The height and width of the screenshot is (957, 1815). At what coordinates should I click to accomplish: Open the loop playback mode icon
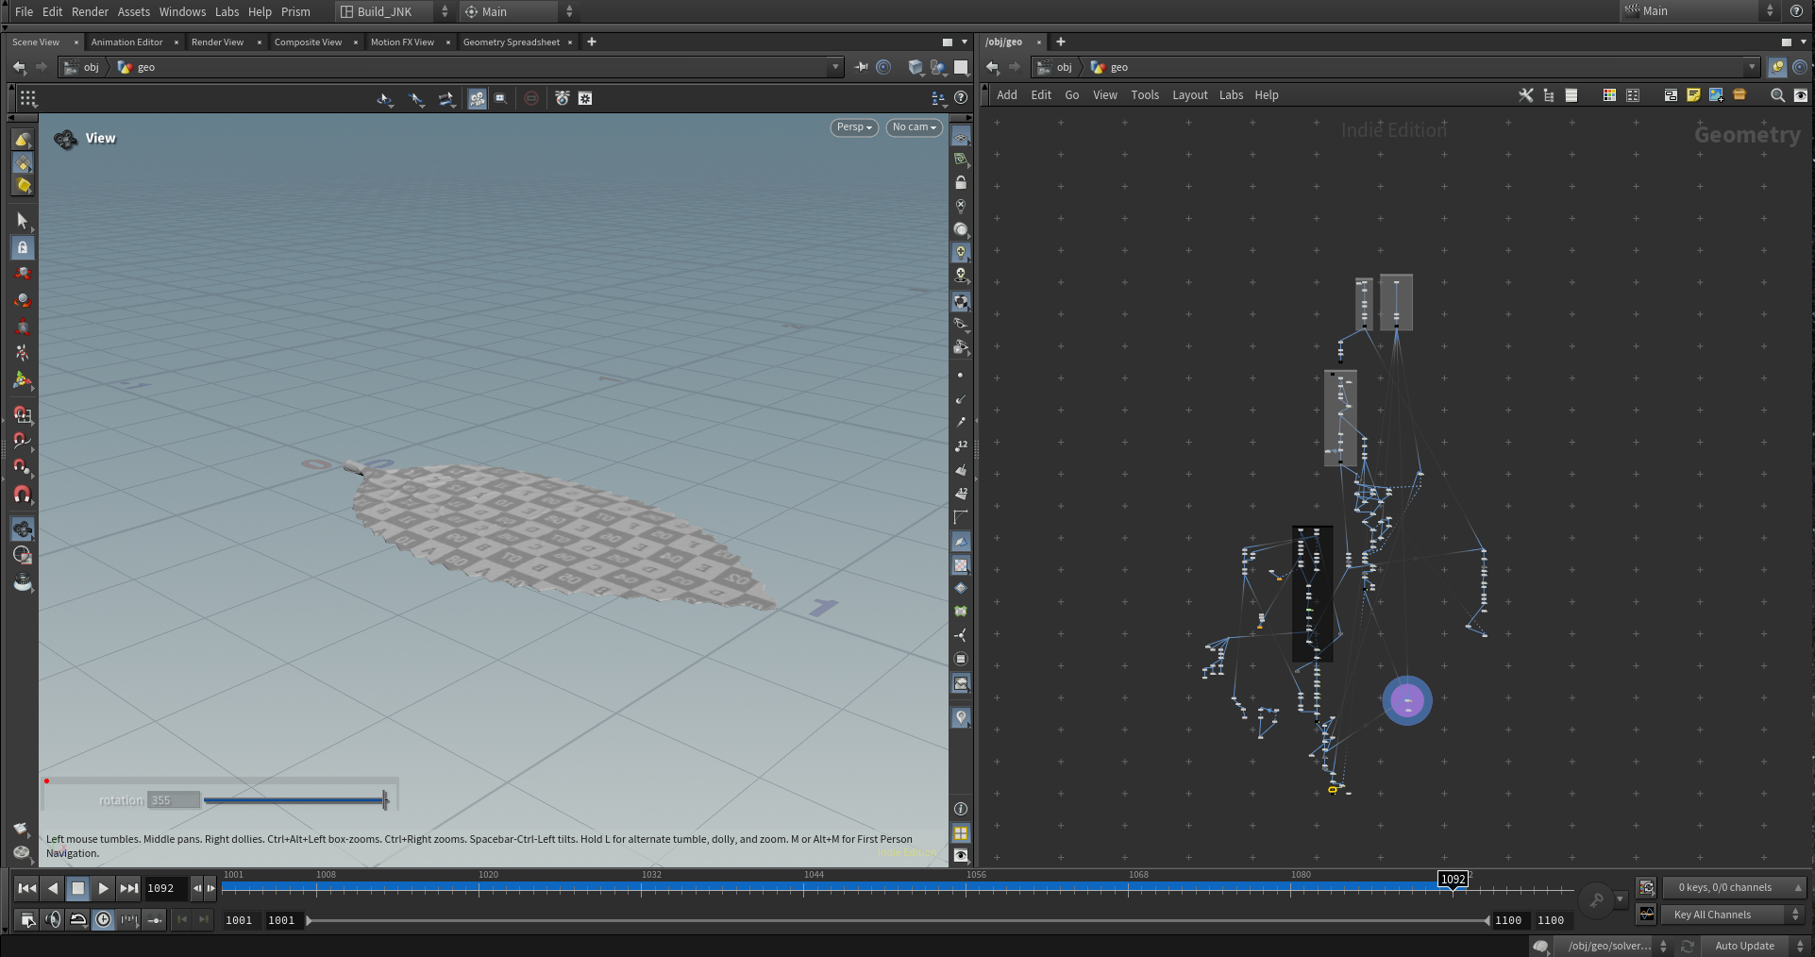pos(78,919)
